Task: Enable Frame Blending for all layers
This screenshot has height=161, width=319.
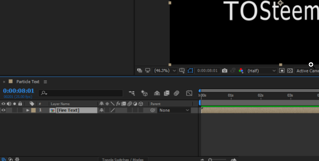Action: pos(167,93)
